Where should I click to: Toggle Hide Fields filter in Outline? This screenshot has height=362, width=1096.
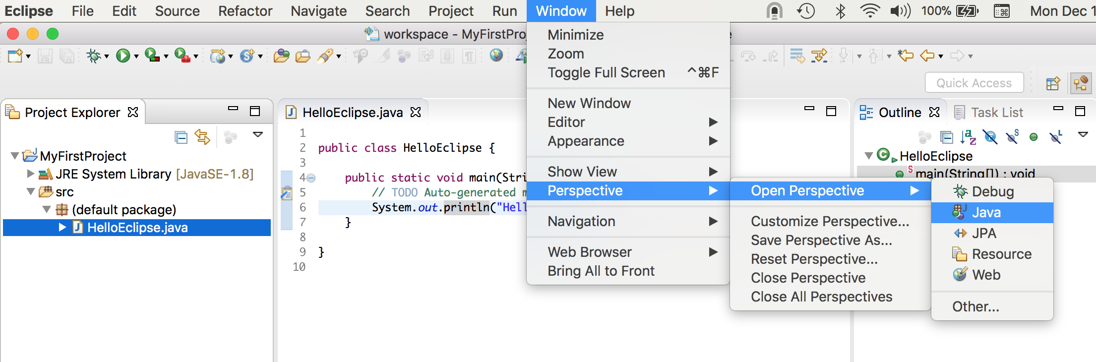pos(990,137)
